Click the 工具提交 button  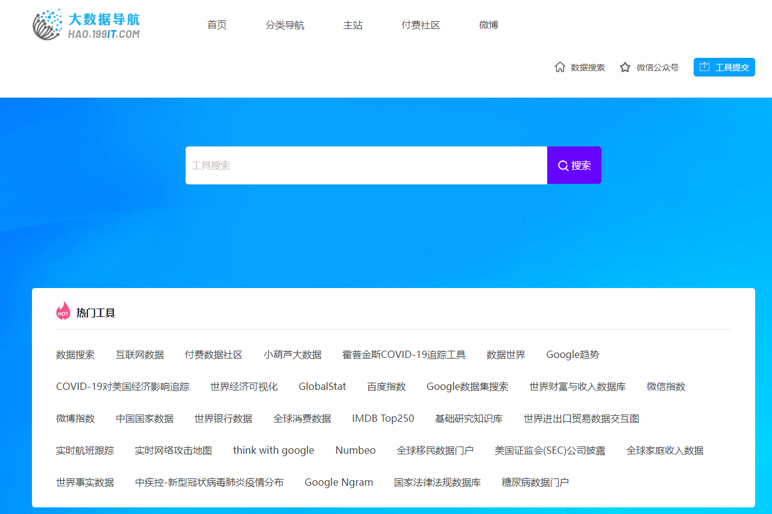point(724,67)
